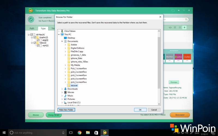Click the Ask me anything search box

[x=37, y=133]
